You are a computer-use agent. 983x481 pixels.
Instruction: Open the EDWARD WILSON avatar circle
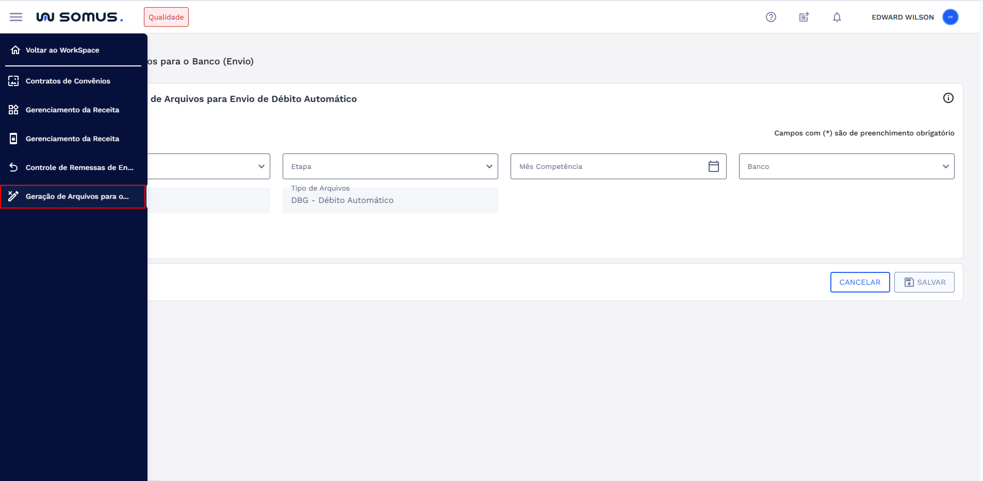click(951, 17)
